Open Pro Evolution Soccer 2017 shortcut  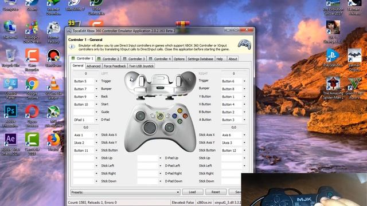333,7
